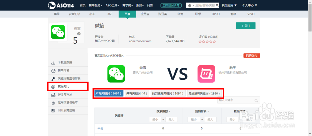The width and height of the screenshot is (312, 136).
Task: Open the Android platform selector icon
Action: click(189, 5)
